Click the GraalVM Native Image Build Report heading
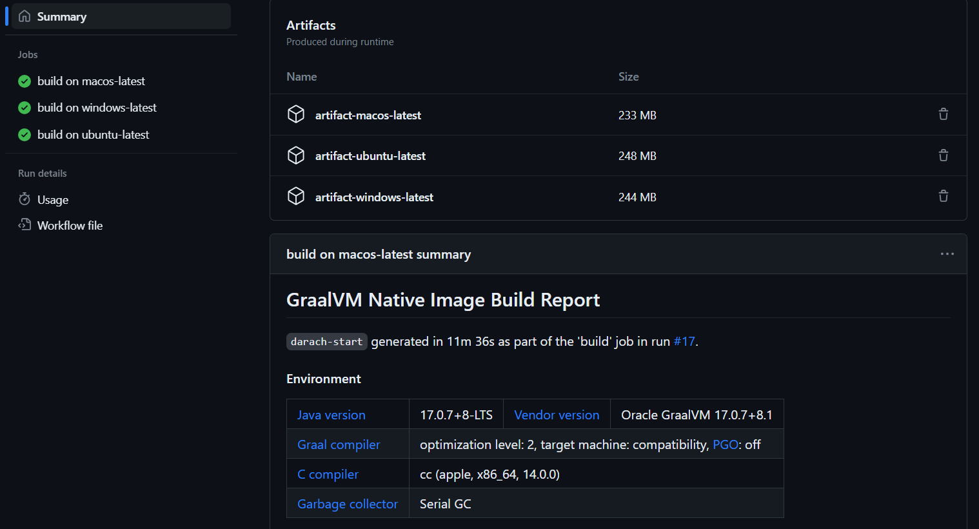Viewport: 979px width, 529px height. 443,300
